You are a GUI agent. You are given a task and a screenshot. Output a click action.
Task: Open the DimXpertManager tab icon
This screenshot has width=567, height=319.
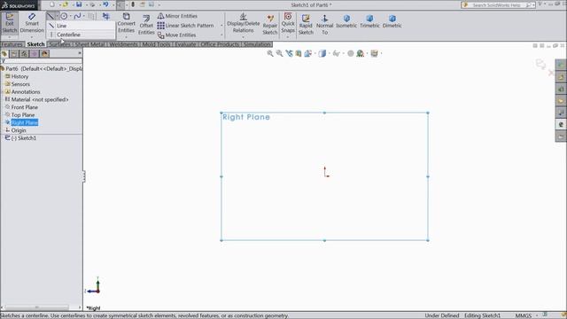pyautogui.click(x=35, y=54)
